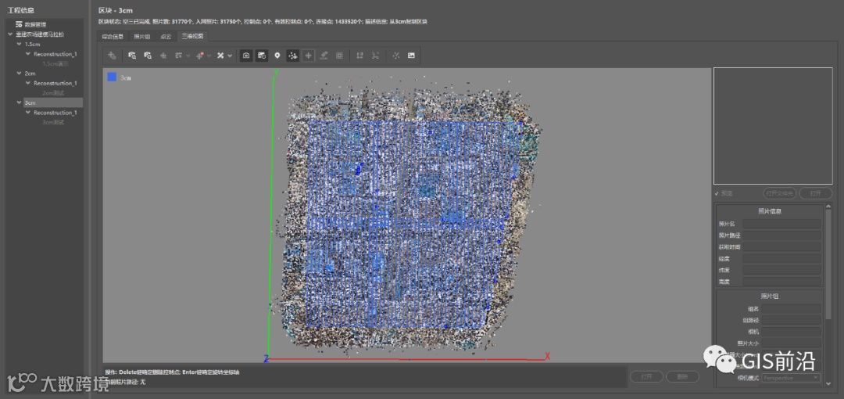Click the open folder button under preview
The image size is (844, 399).
pos(780,193)
